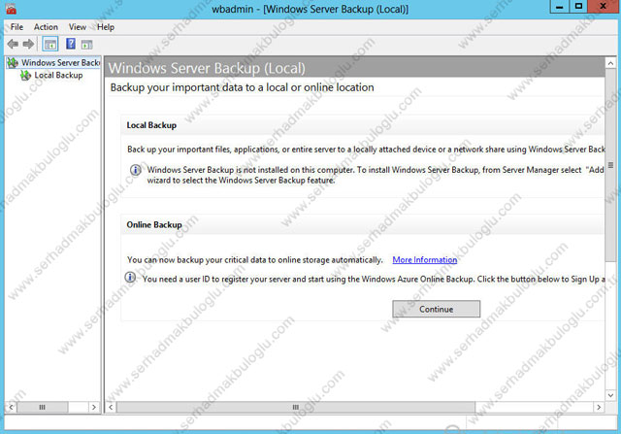Click scroll-down arrow of main pane

(610, 395)
